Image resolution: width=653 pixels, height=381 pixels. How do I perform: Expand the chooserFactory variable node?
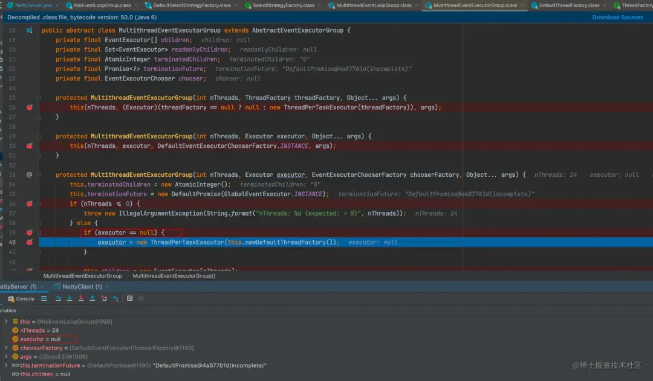(6, 348)
